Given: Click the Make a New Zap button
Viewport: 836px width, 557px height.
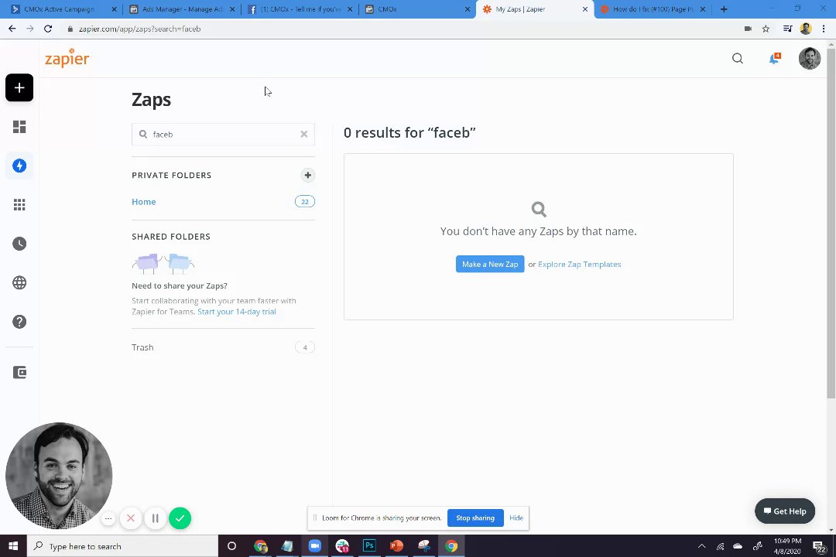Looking at the screenshot, I should (x=490, y=265).
